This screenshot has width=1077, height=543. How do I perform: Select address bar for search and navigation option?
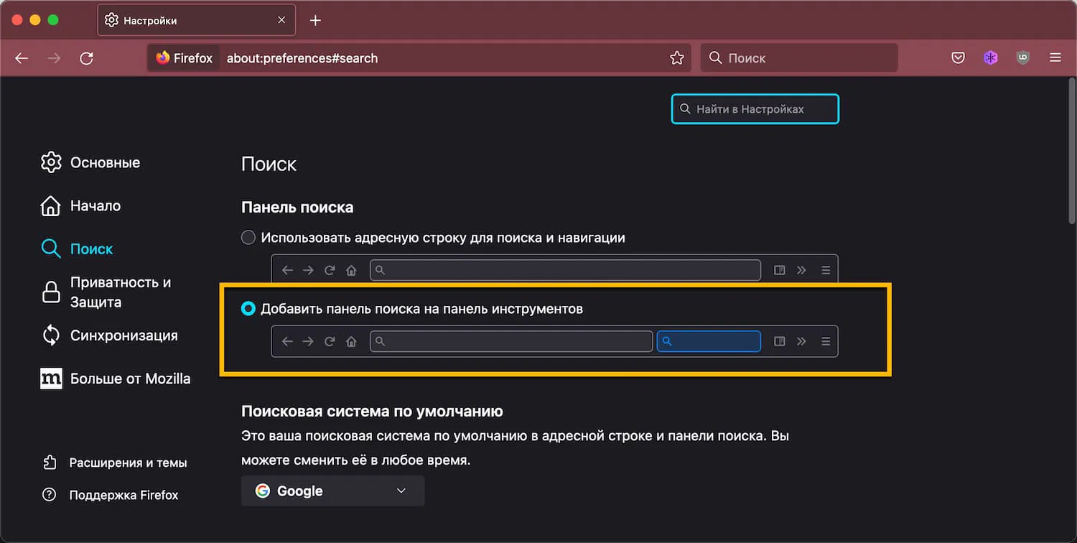click(x=248, y=238)
